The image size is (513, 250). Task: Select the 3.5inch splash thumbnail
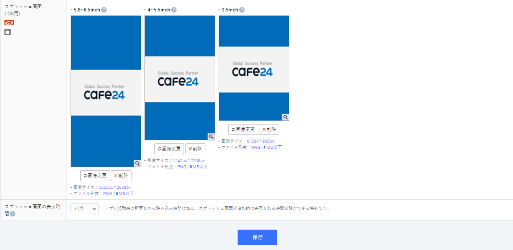point(254,68)
